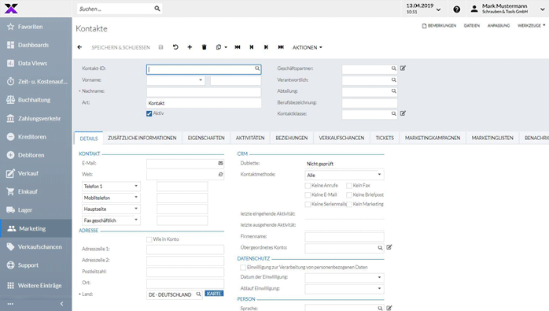Click the globe icon in the Web field
Image resolution: width=549 pixels, height=311 pixels.
click(220, 174)
